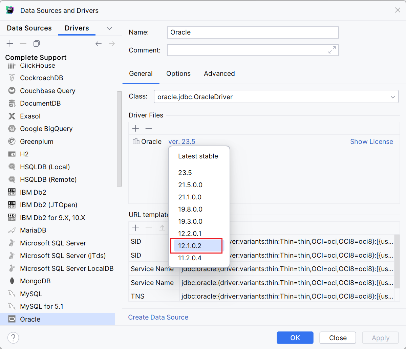Open the General tab
Viewport: 406px width, 349px height.
[141, 73]
